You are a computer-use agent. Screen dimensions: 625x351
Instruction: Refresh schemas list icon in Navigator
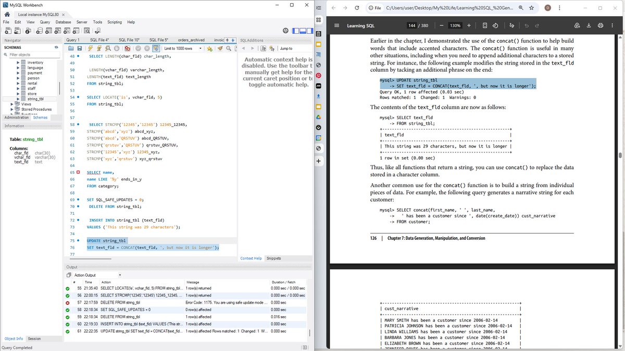pos(56,47)
